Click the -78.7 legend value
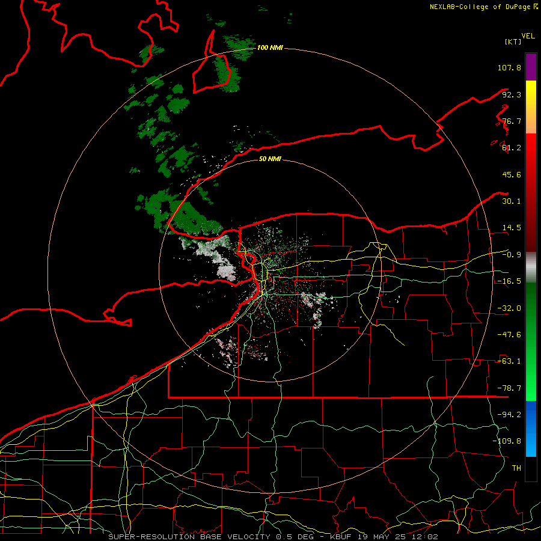This screenshot has height=541, width=541. pyautogui.click(x=509, y=388)
